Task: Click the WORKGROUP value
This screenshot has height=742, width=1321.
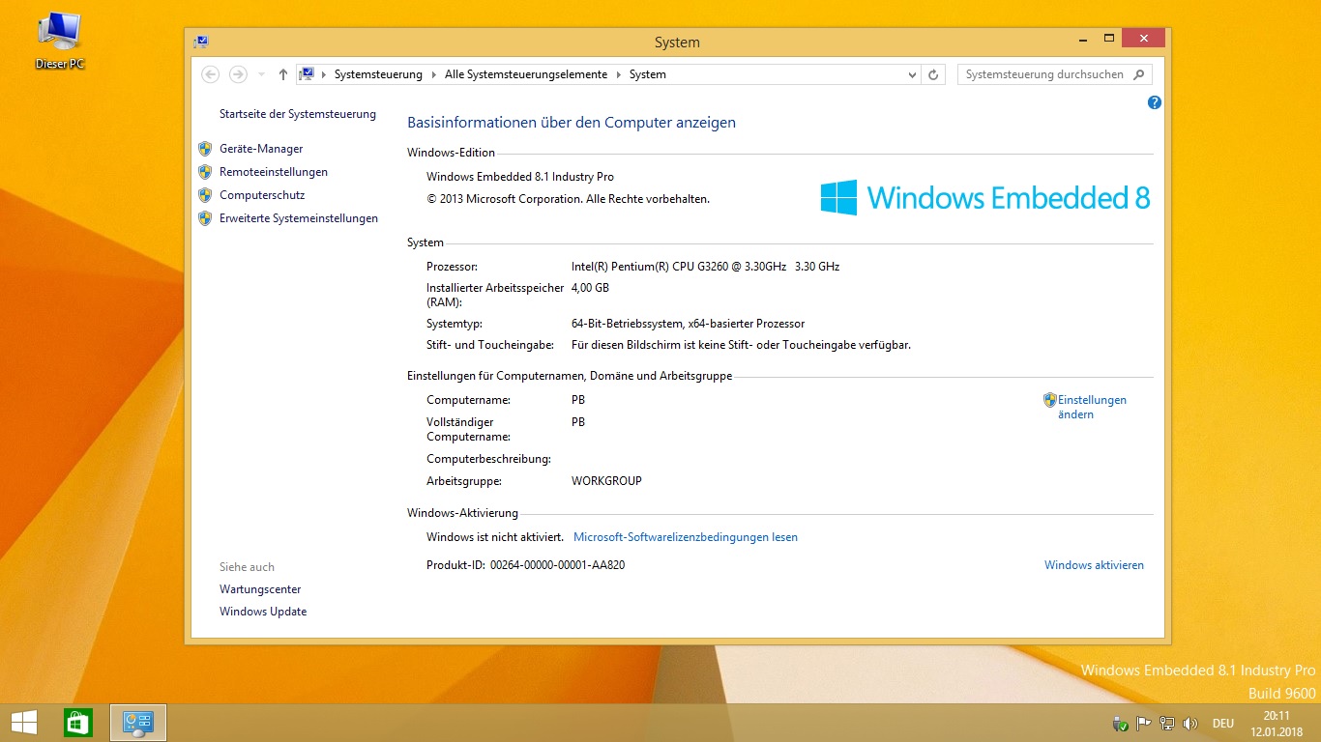Action: [x=606, y=481]
